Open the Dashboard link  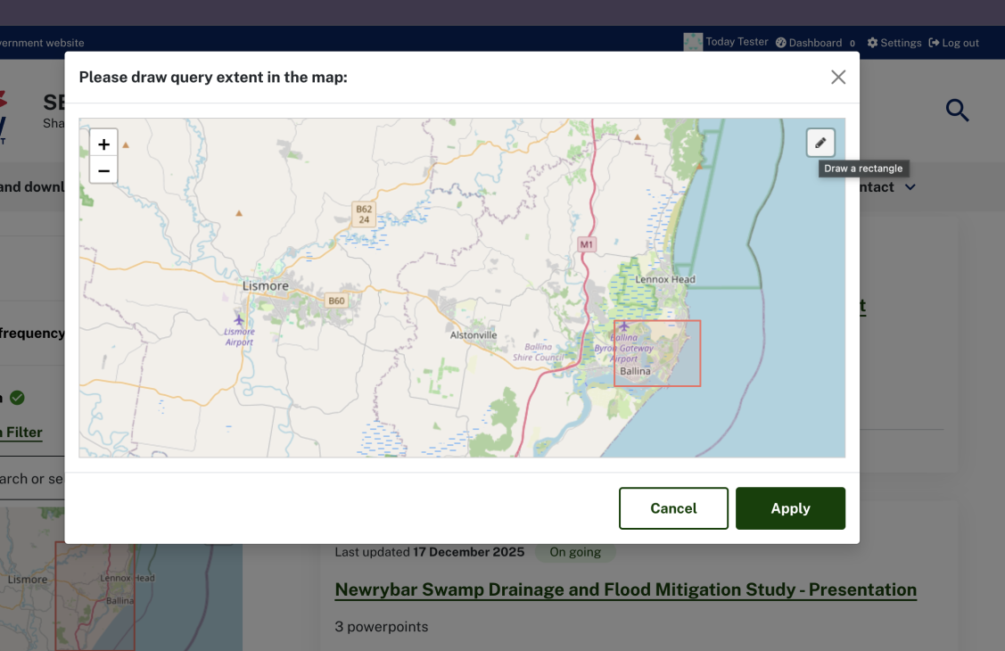click(809, 43)
